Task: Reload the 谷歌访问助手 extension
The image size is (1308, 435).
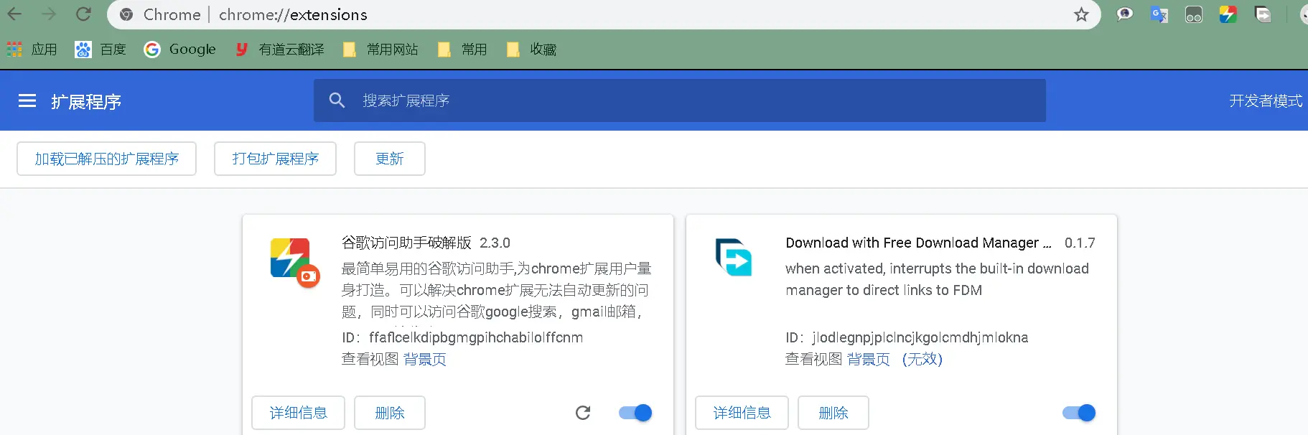Action: click(x=583, y=413)
